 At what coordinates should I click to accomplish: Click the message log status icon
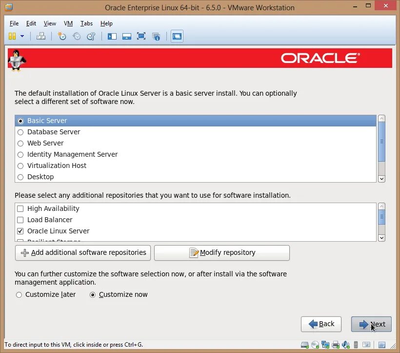pyautogui.click(x=382, y=345)
